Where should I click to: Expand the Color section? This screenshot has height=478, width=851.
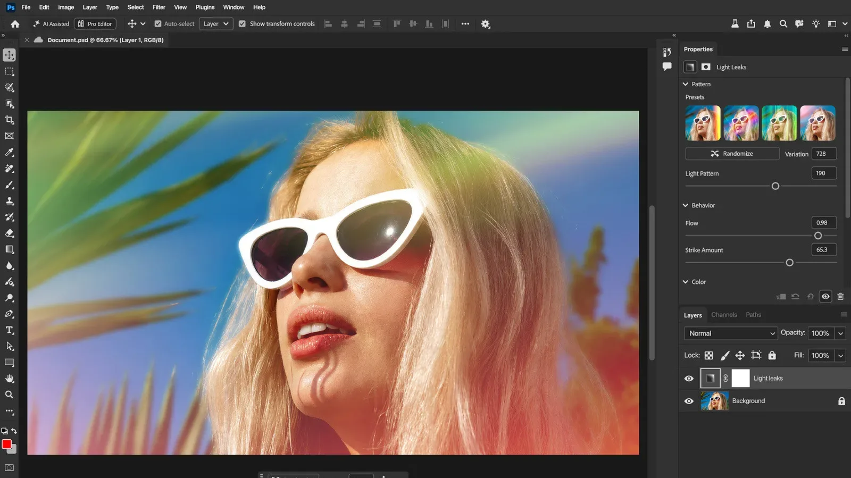point(686,282)
